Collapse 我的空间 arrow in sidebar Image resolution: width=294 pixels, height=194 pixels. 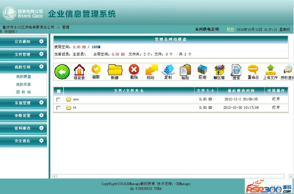pos(41,67)
